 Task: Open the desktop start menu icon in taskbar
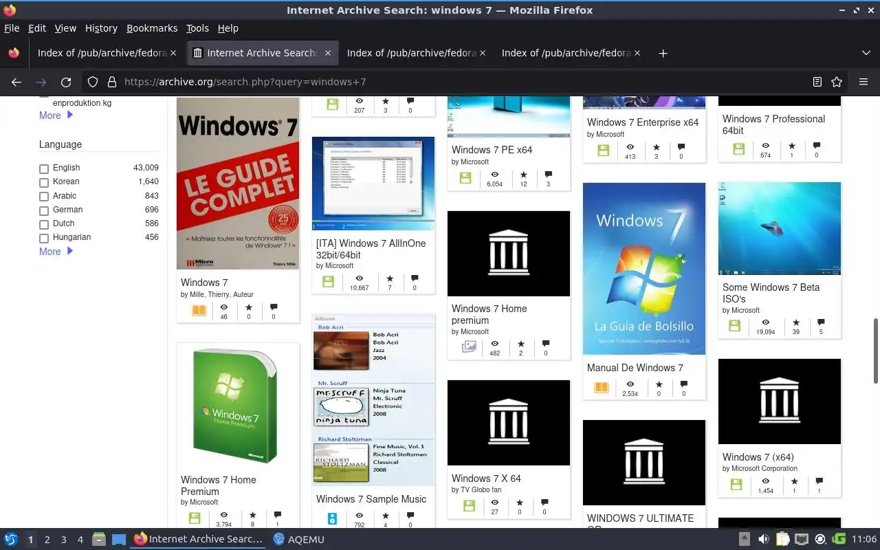click(x=11, y=539)
